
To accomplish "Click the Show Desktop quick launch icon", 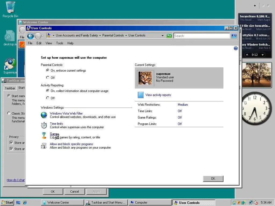I will tap(18, 203).
